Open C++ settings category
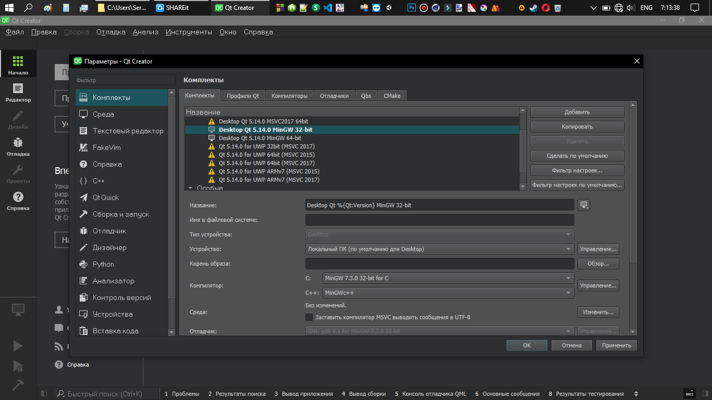Screen dimensions: 712x400 coord(121,181)
